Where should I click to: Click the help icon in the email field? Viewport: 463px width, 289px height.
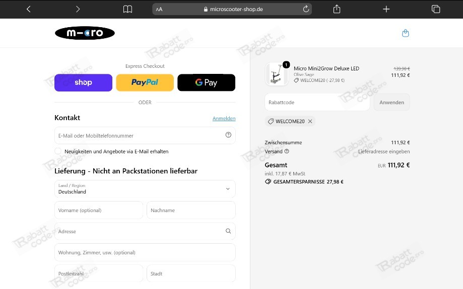[228, 135]
